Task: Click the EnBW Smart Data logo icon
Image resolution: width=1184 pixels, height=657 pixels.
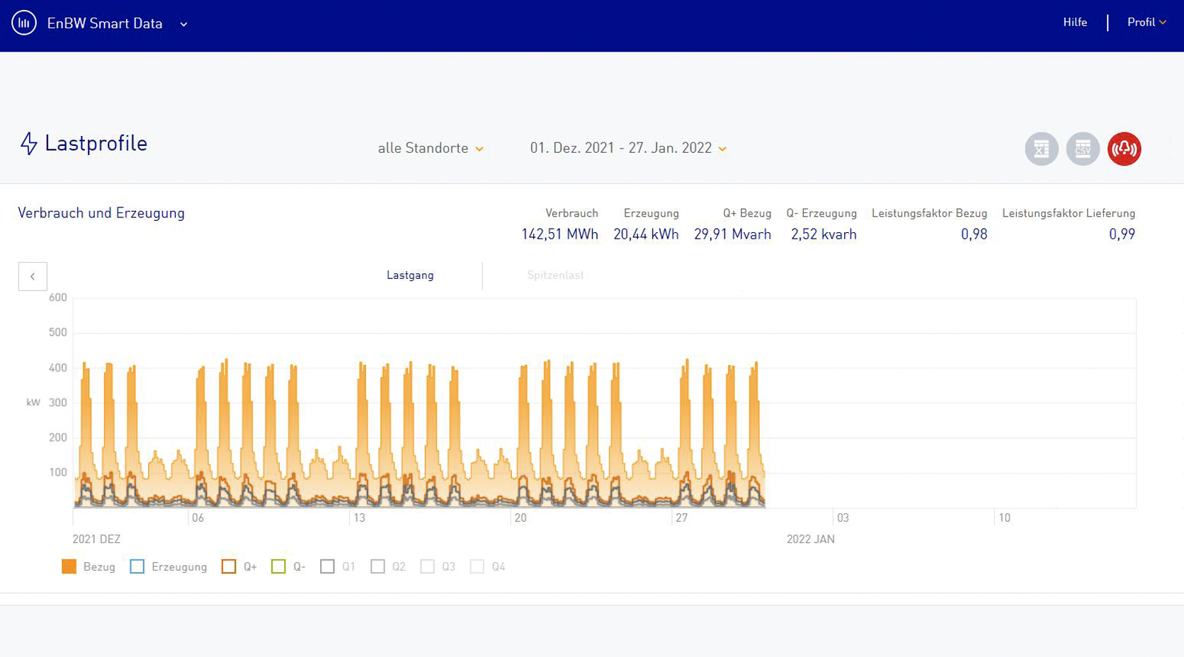Action: click(24, 23)
